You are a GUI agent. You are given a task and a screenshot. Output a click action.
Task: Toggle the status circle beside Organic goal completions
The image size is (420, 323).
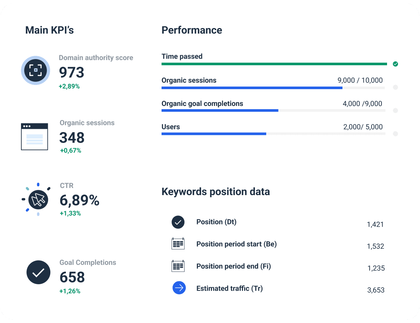[x=395, y=110]
